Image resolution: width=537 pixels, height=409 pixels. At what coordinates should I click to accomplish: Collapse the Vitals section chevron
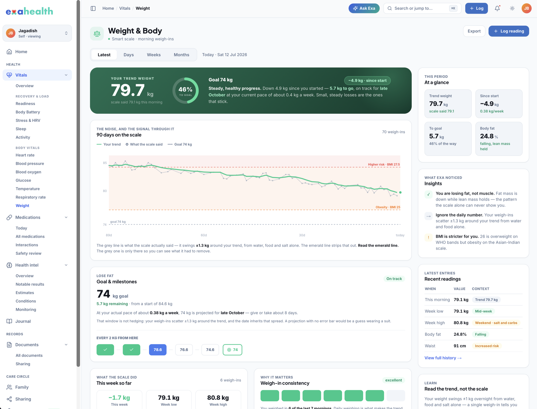[x=66, y=75]
